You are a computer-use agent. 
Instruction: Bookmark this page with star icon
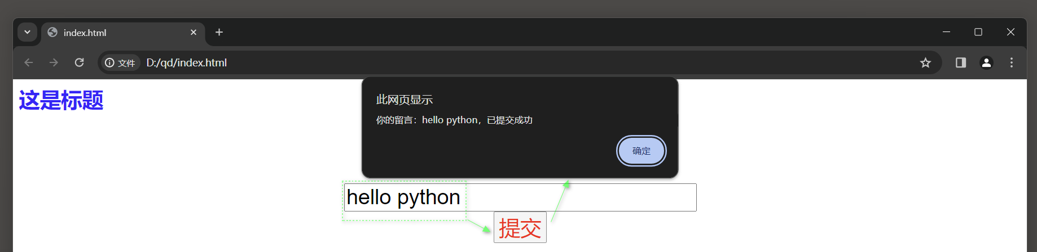pos(925,62)
